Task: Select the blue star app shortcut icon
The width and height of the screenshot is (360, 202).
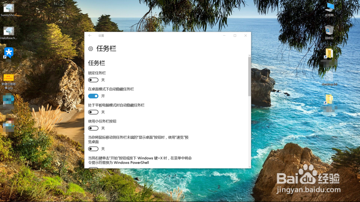Action: (x=9, y=53)
